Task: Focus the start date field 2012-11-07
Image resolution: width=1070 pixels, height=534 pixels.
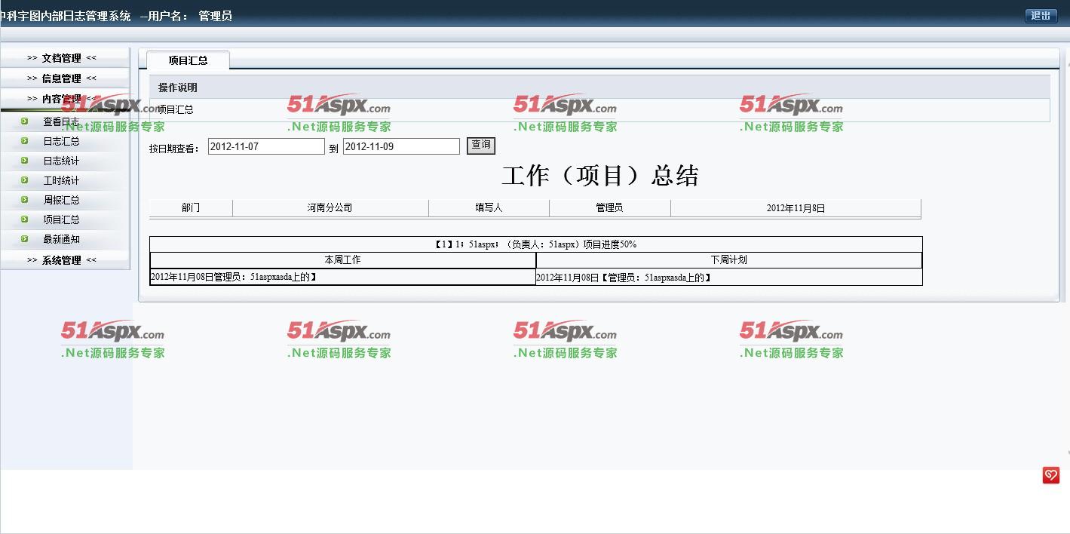Action: tap(266, 146)
